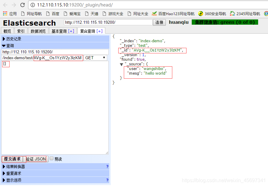Open the GET method dropdown
Image resolution: width=268 pixels, height=186 pixels.
(x=95, y=58)
